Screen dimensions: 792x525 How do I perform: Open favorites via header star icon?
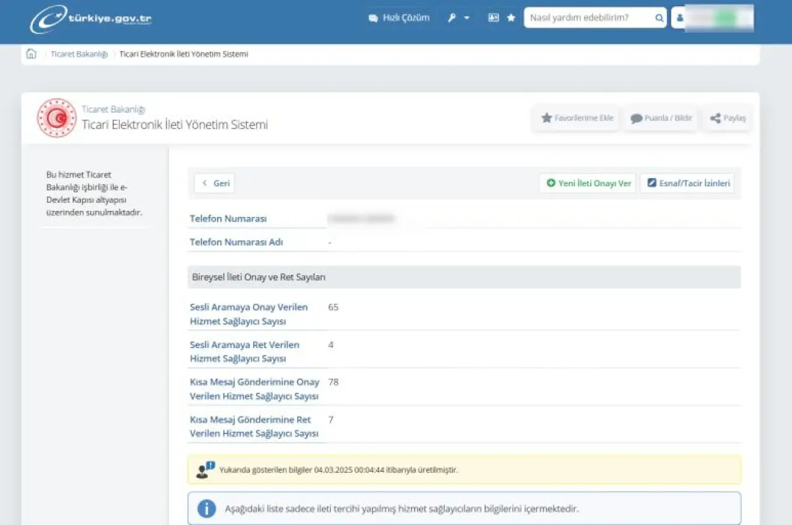[x=511, y=18]
